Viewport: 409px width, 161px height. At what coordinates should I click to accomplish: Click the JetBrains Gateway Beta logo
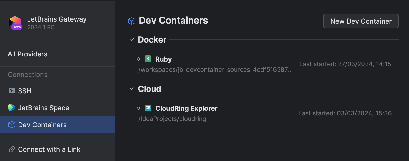[15, 23]
